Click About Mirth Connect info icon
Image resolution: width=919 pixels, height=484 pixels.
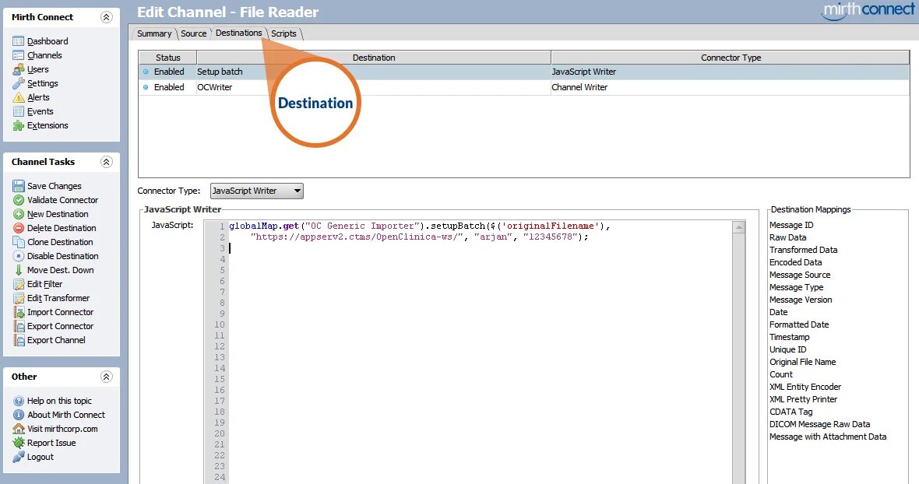point(18,415)
